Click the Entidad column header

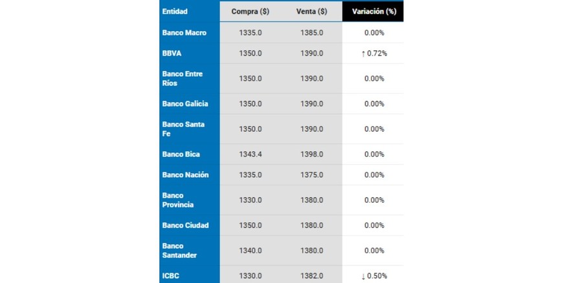tap(175, 12)
